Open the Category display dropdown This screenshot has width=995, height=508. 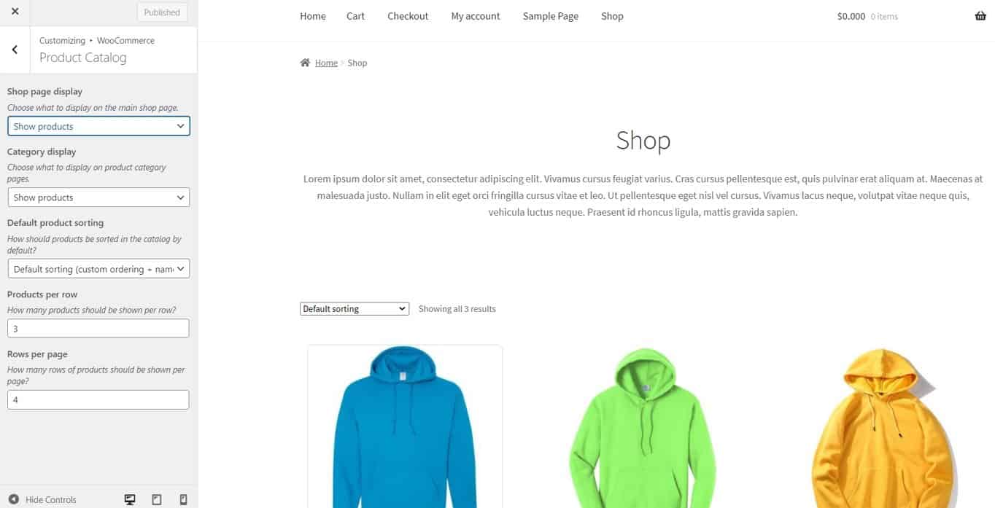98,198
